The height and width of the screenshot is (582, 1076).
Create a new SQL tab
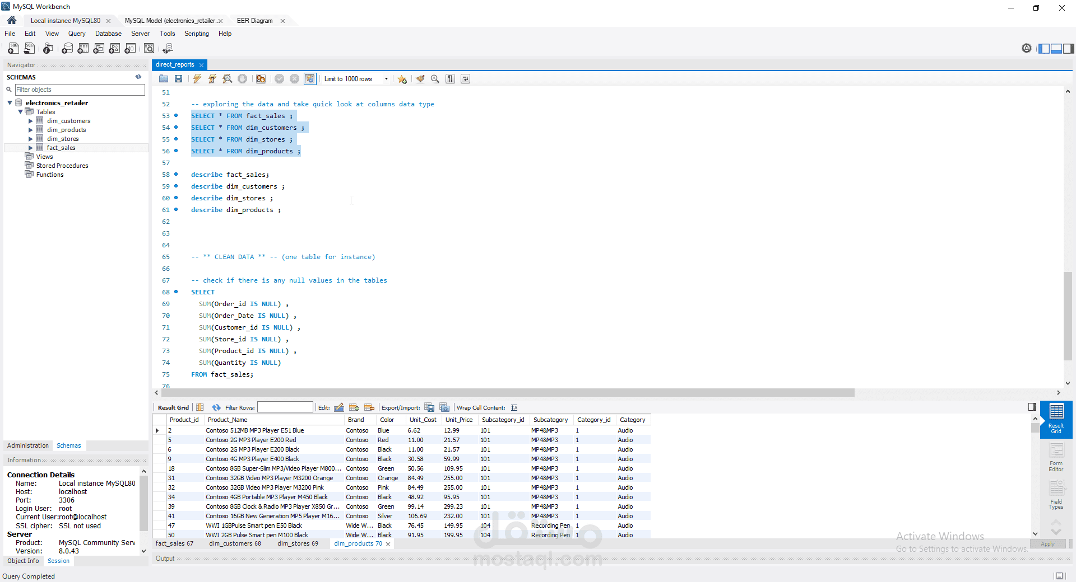click(13, 49)
